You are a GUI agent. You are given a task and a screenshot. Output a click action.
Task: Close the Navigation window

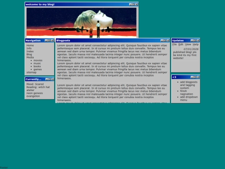tap(52, 40)
